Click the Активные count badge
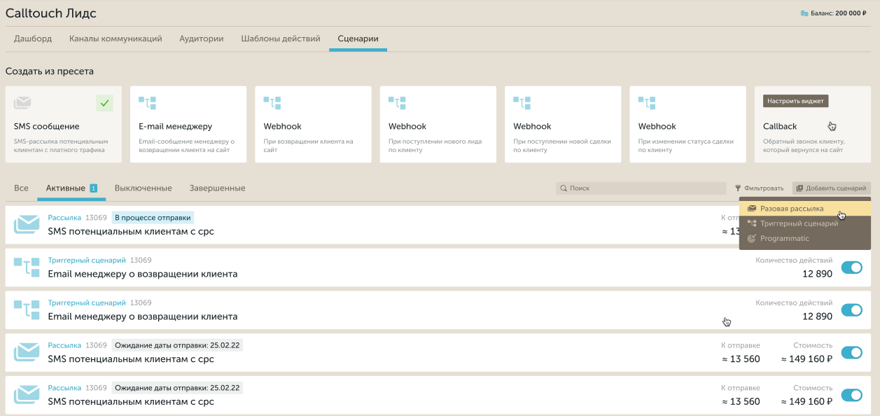Image resolution: width=880 pixels, height=416 pixels. tap(93, 188)
